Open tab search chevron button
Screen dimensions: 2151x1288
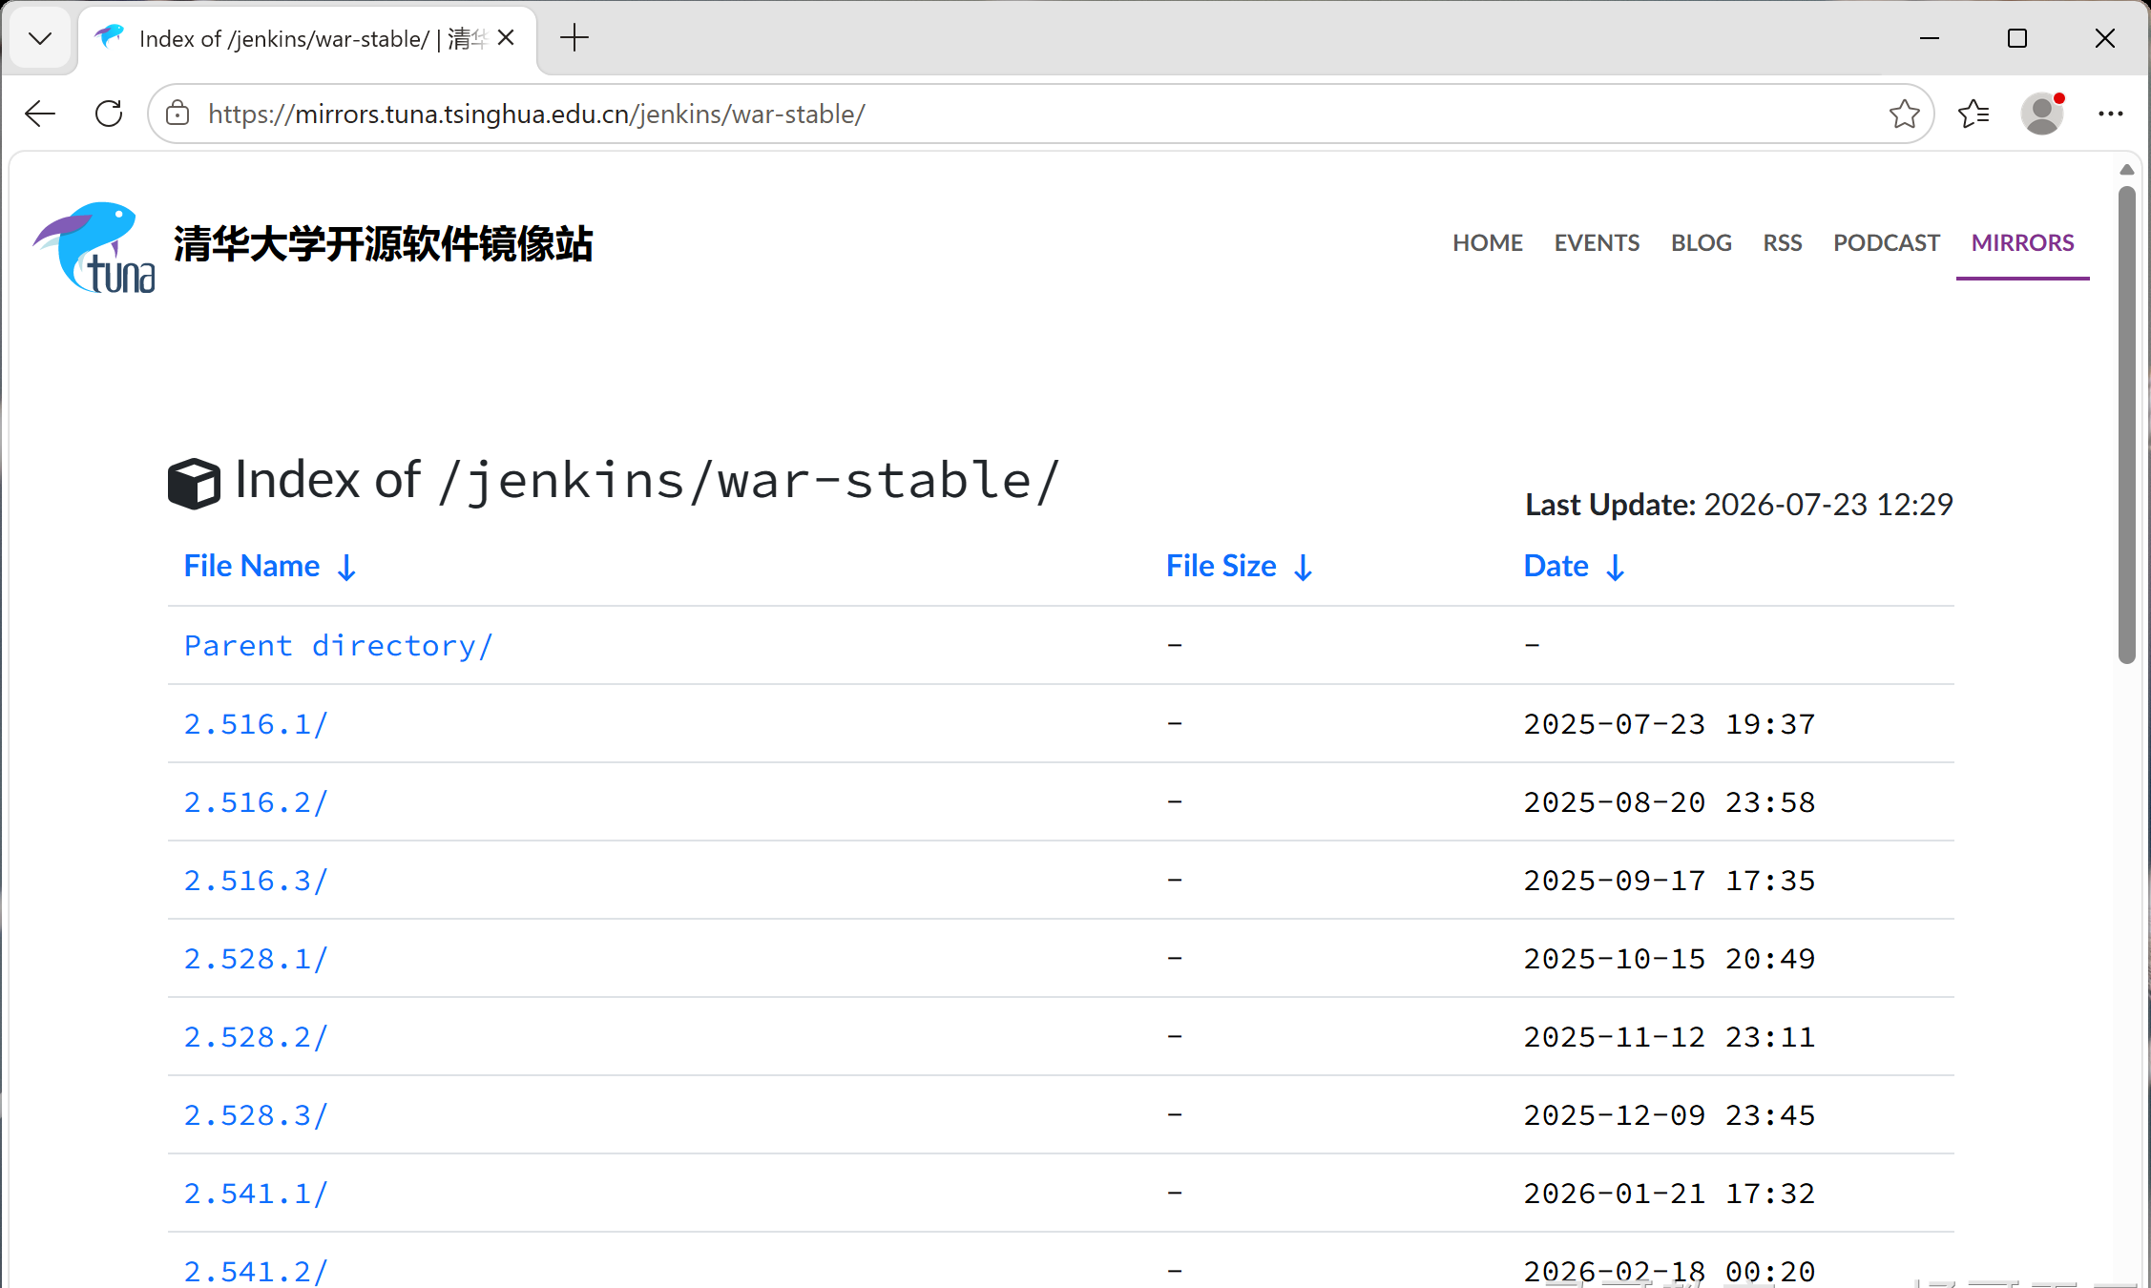coord(40,38)
